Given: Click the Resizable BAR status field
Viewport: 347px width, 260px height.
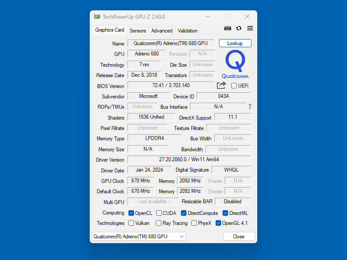Looking at the screenshot, I should pyautogui.click(x=232, y=201).
